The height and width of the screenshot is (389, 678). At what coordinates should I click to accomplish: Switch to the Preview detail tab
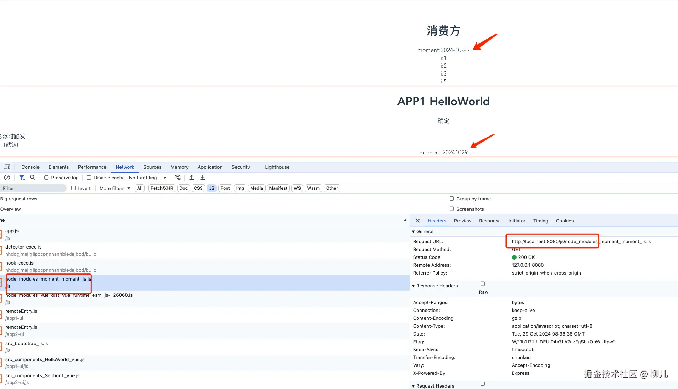[x=463, y=221]
